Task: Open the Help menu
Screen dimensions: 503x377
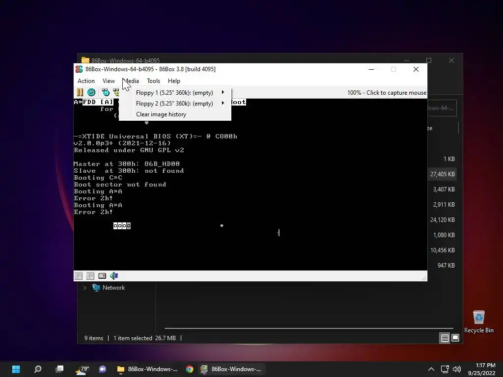Action: coord(174,81)
